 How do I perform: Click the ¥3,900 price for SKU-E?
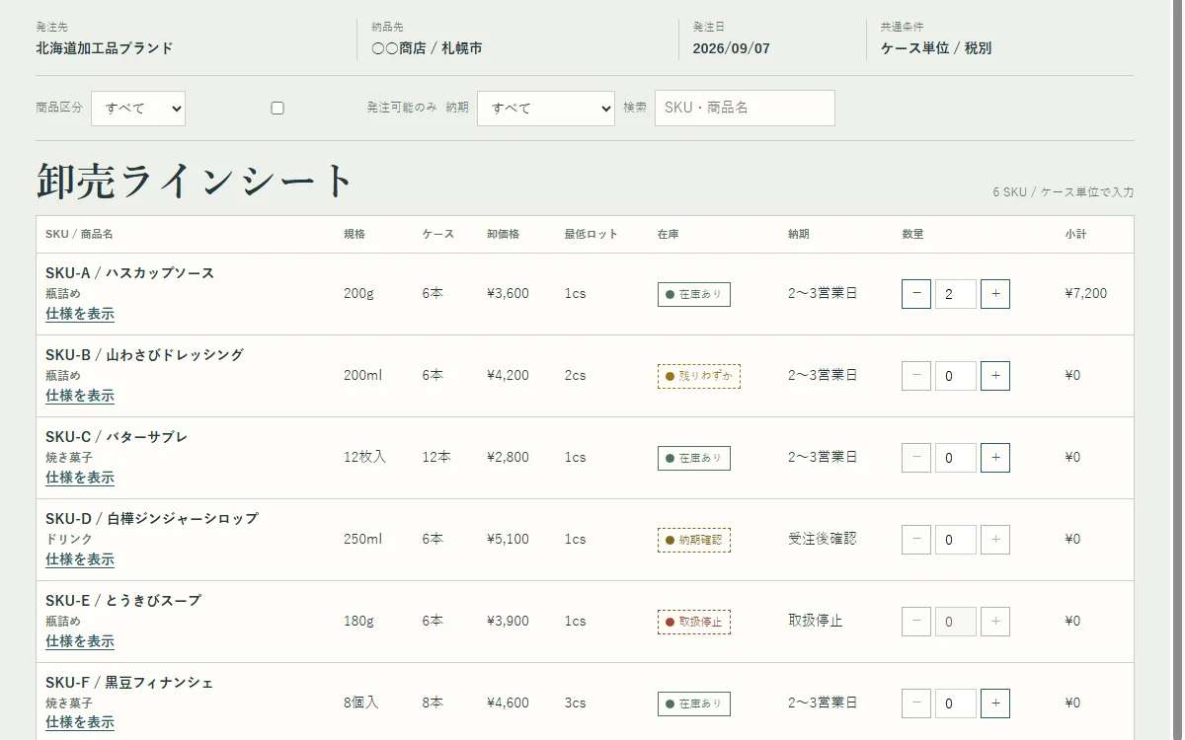click(508, 622)
